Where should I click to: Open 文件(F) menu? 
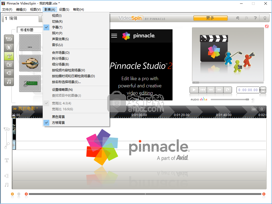point(7,10)
